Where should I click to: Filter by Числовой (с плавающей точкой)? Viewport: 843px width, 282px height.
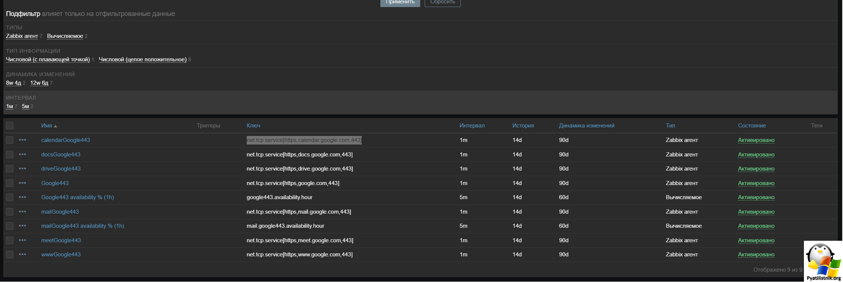(48, 59)
